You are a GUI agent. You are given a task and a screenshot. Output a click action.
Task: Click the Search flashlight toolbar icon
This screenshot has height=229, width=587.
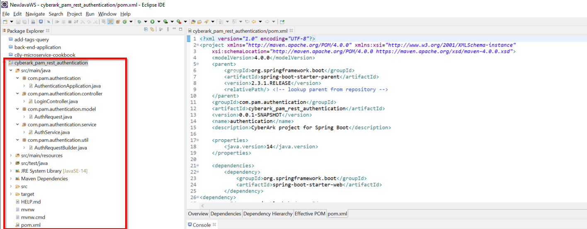(206, 22)
